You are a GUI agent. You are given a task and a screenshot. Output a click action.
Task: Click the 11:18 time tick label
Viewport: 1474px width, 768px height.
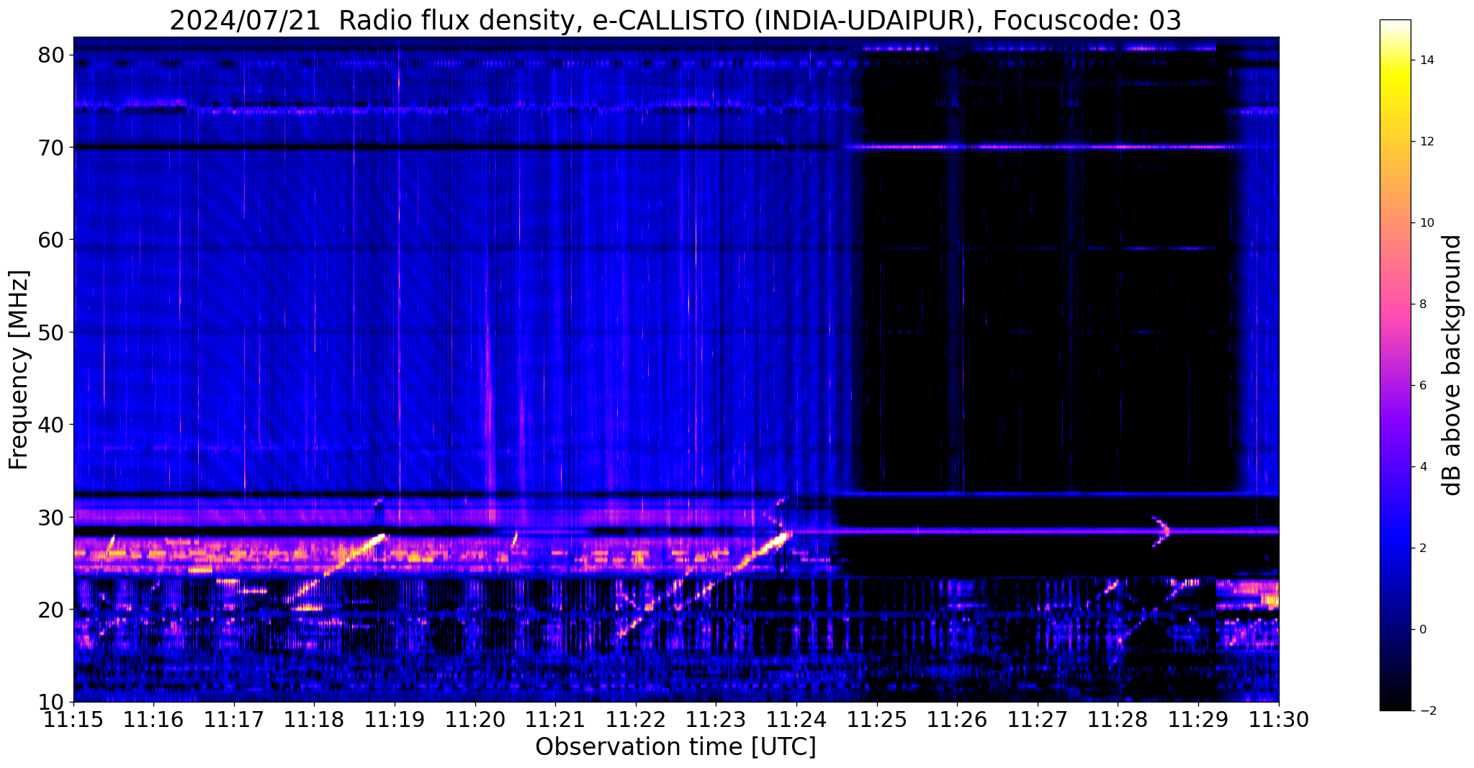tap(314, 719)
